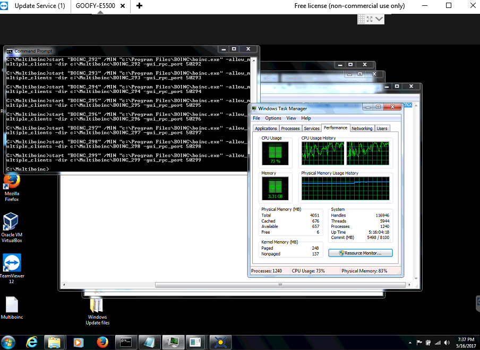
Task: Open the Task Manager Help menu
Action: pyautogui.click(x=306, y=118)
